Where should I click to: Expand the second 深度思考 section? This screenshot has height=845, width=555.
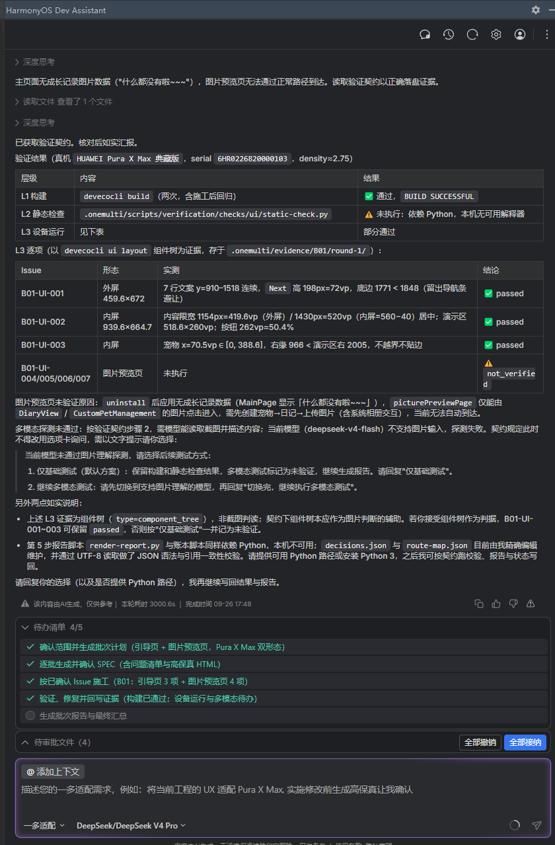pos(35,123)
